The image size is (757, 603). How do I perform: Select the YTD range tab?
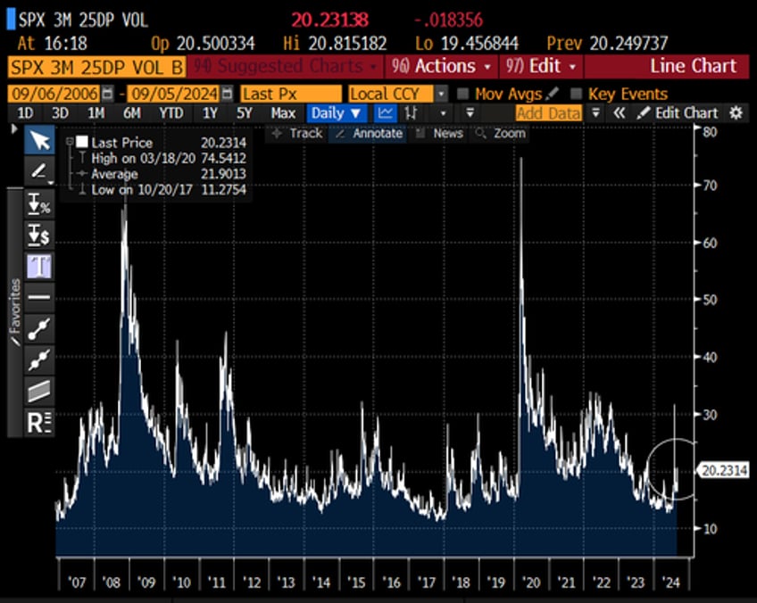(x=171, y=113)
